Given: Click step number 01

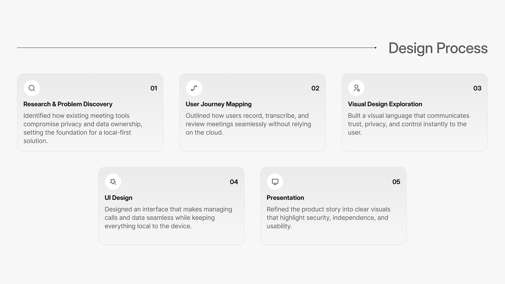Looking at the screenshot, I should (x=154, y=88).
